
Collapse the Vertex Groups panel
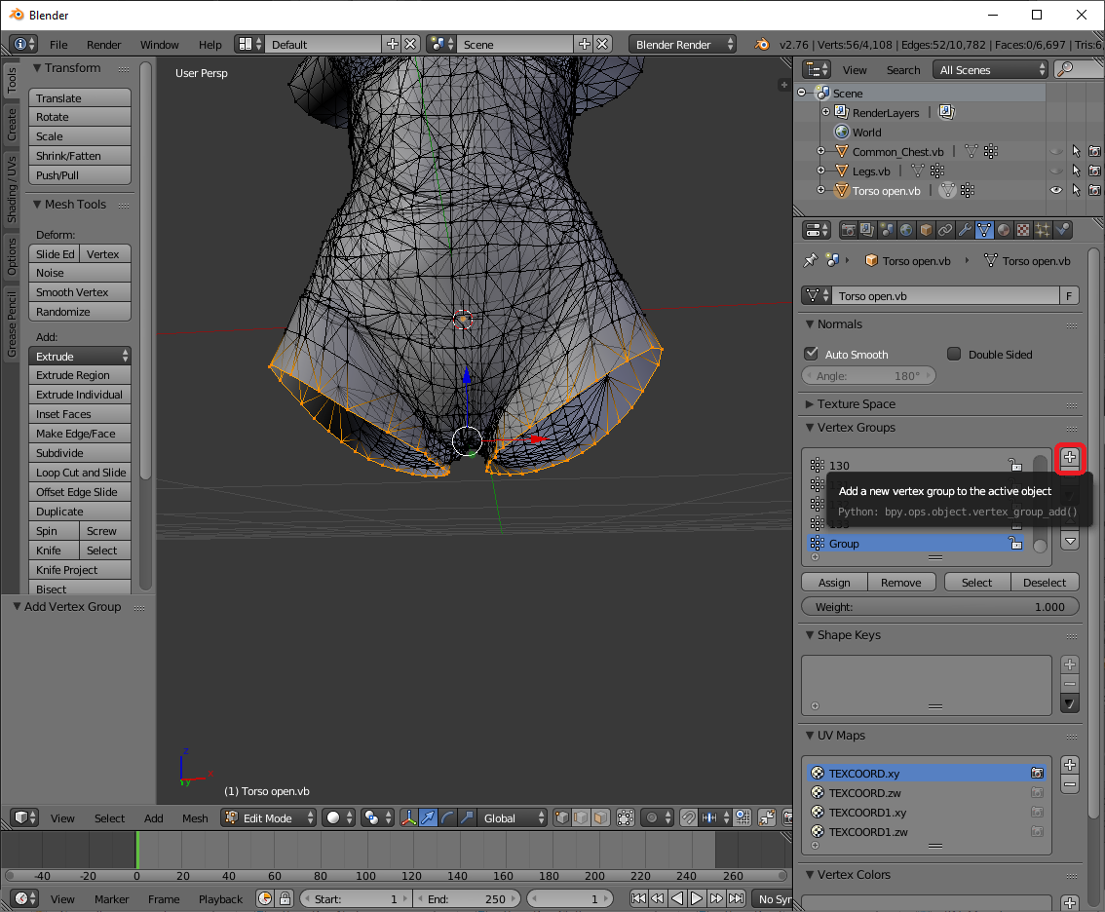(810, 427)
